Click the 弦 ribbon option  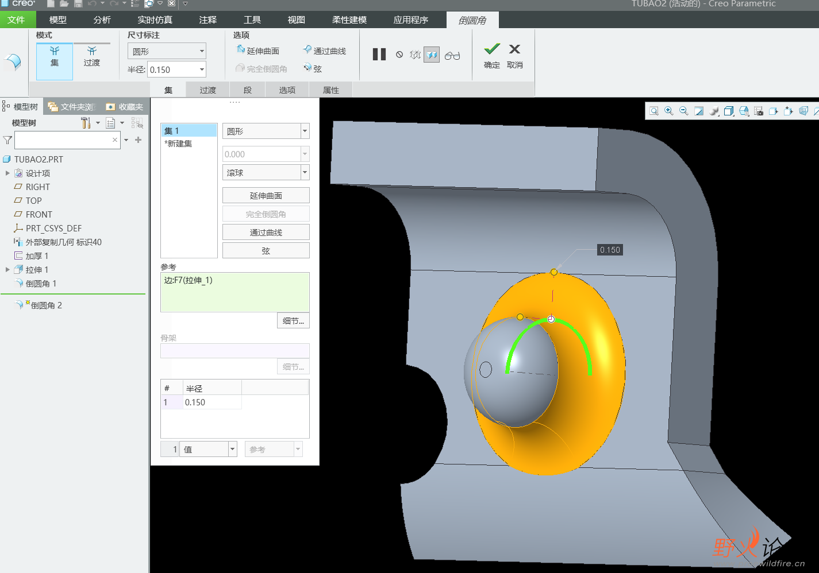click(313, 68)
